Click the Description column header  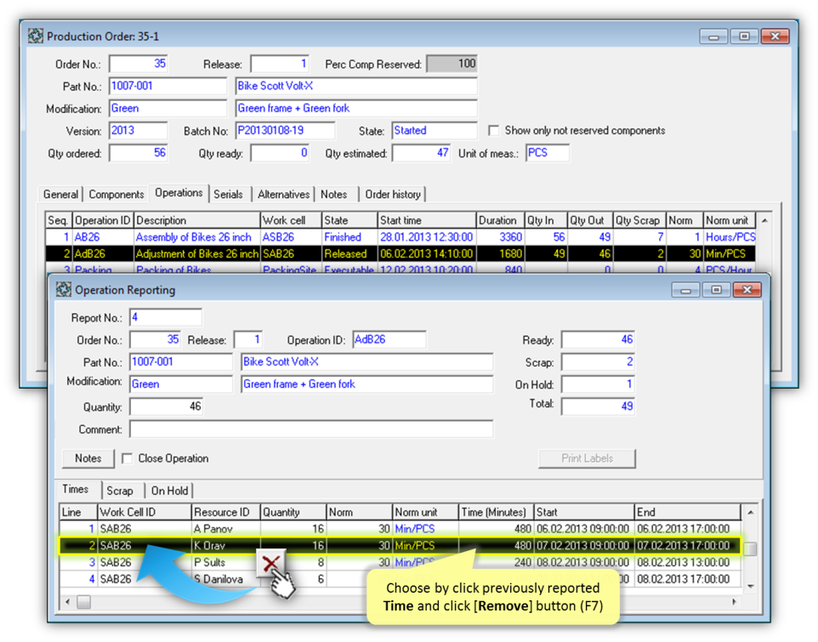point(196,220)
